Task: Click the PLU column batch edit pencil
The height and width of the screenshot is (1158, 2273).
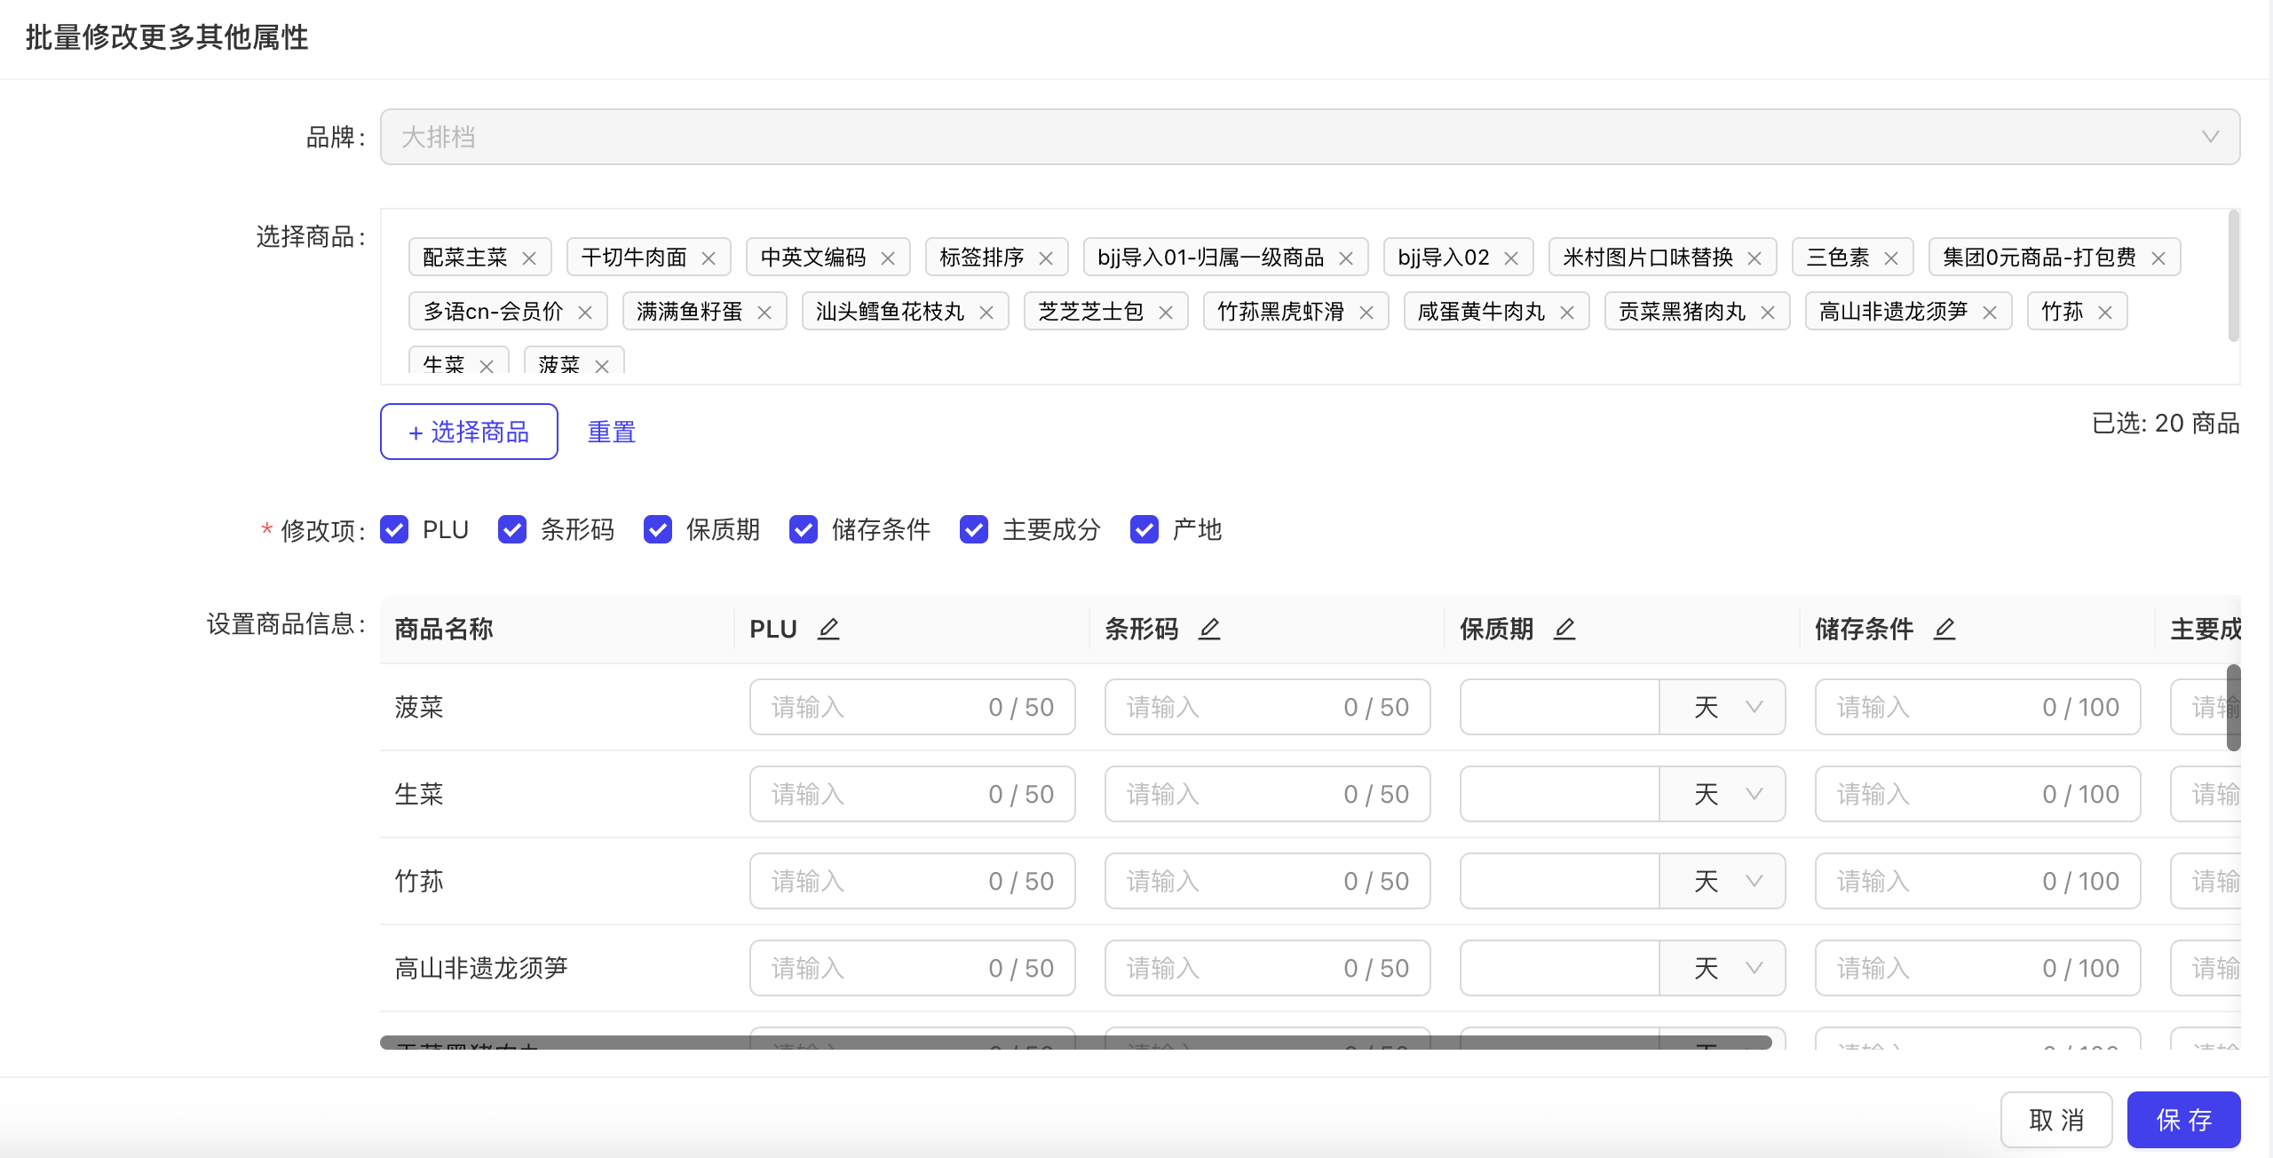Action: tap(828, 629)
